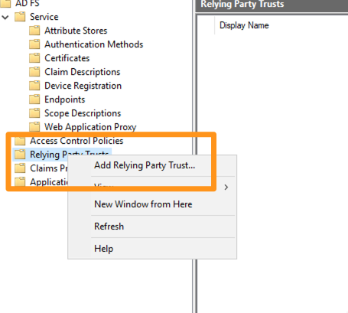Select the Service folder label
This screenshot has width=348, height=313.
44,17
